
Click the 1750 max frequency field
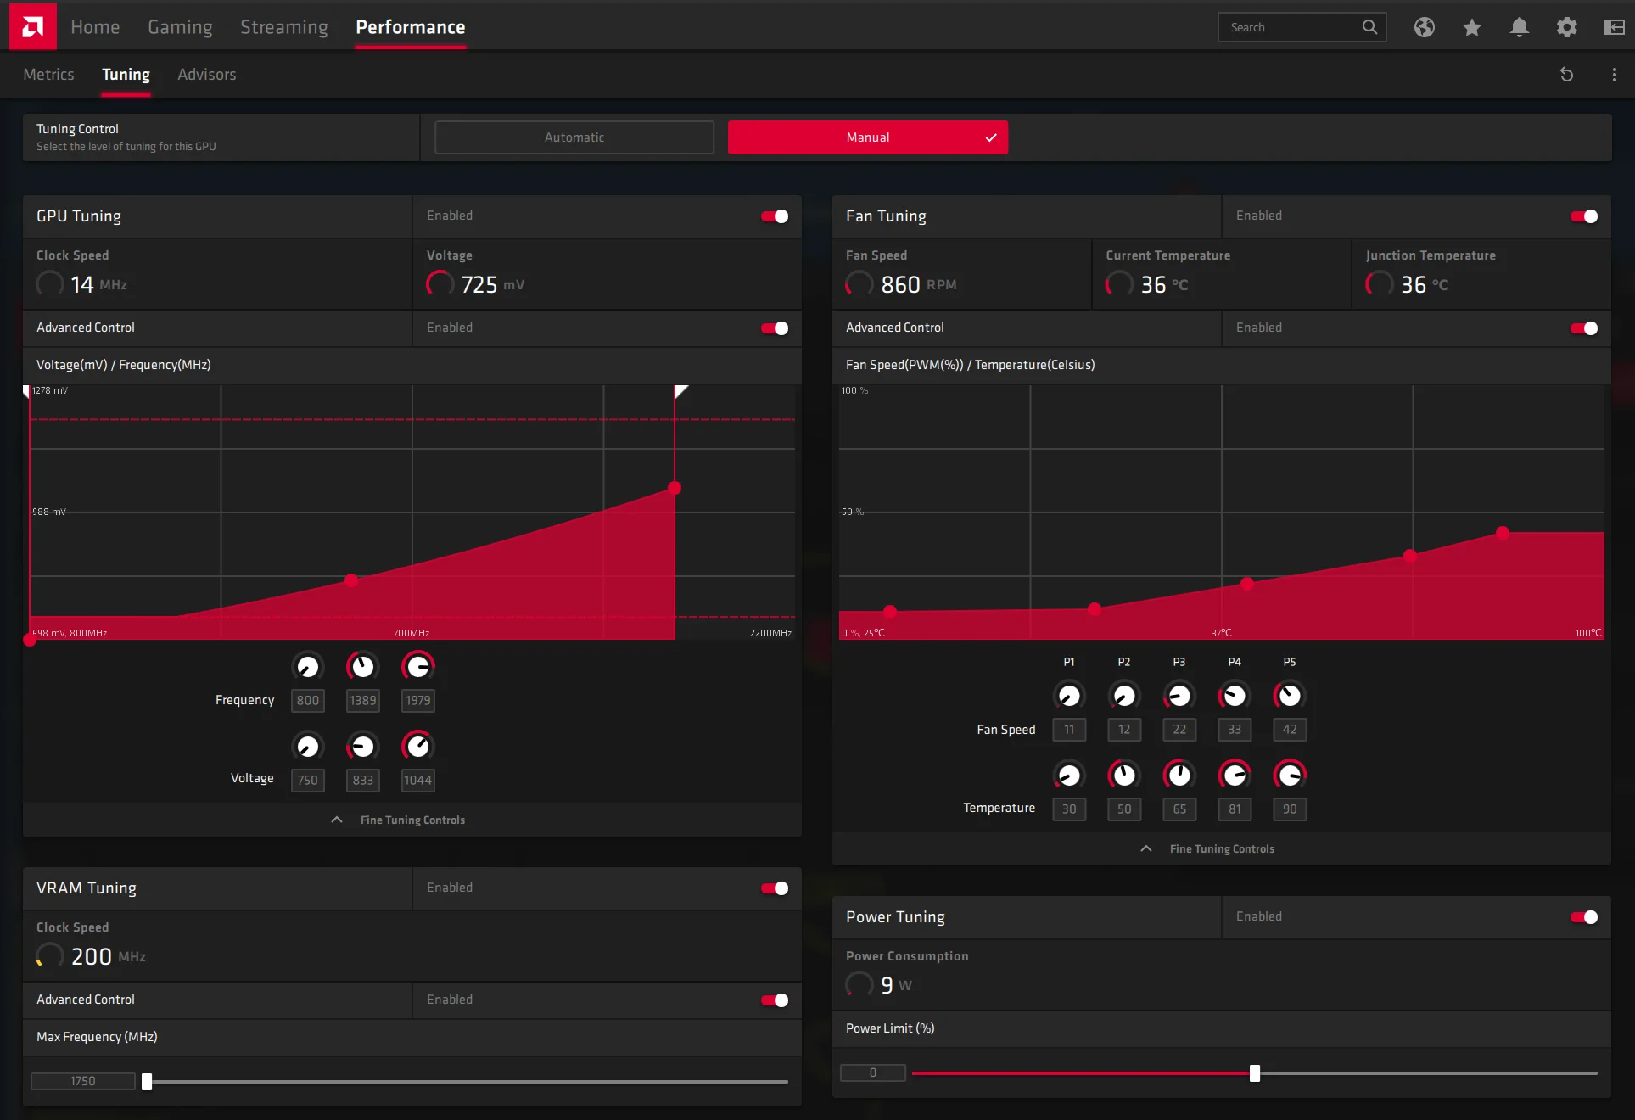tap(83, 1081)
